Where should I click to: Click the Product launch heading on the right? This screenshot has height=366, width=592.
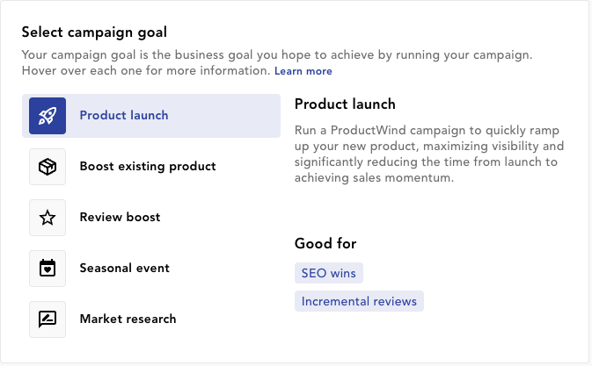tap(345, 104)
